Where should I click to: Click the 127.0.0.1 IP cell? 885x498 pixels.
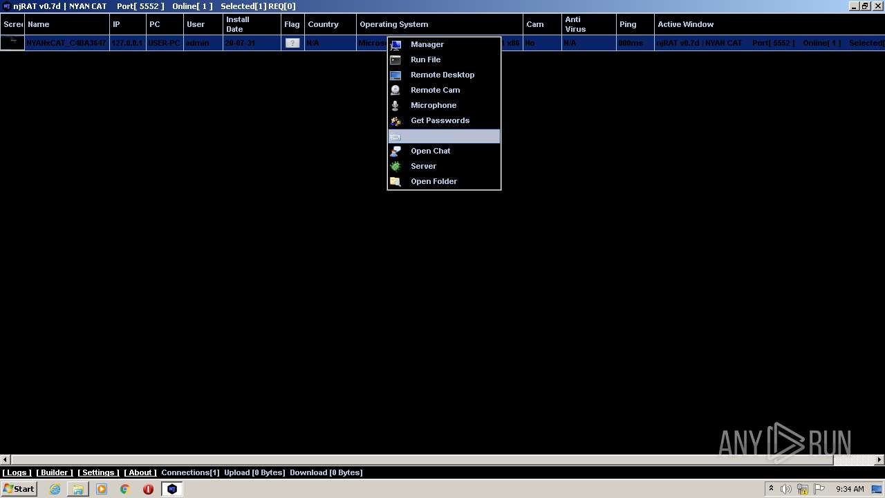tap(127, 43)
